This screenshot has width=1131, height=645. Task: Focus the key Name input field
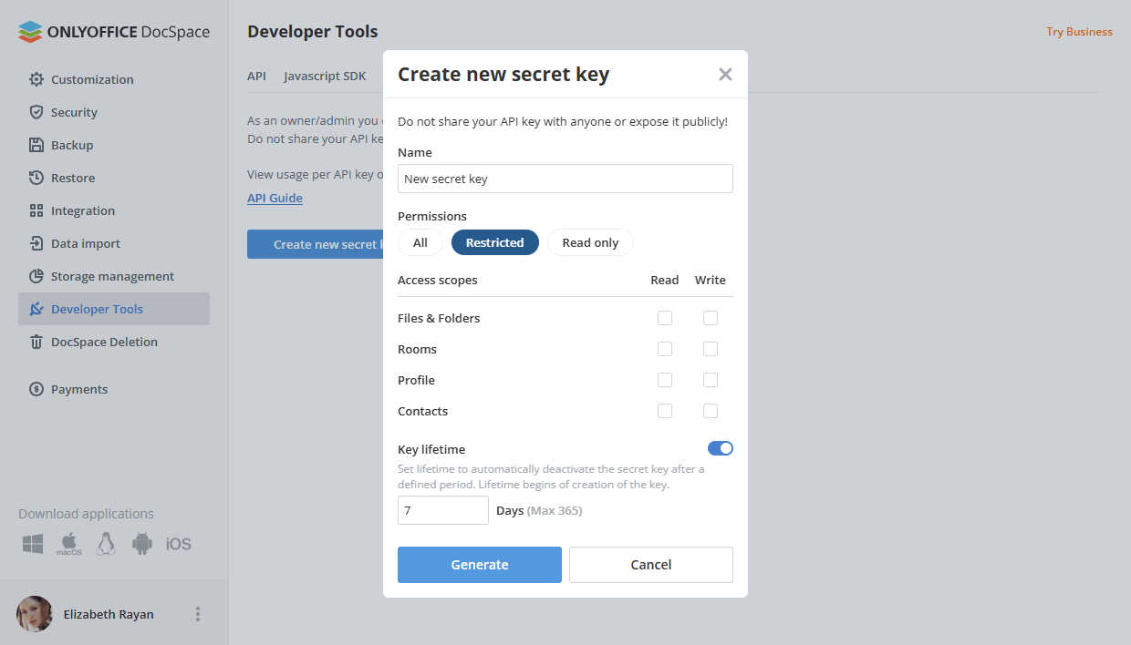click(x=565, y=179)
